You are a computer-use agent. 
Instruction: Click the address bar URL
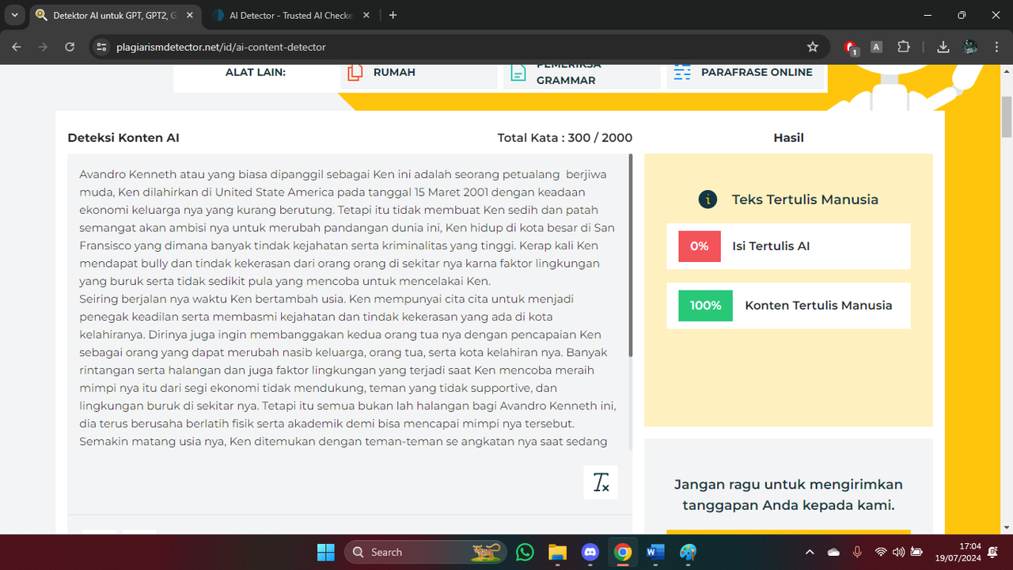click(221, 47)
